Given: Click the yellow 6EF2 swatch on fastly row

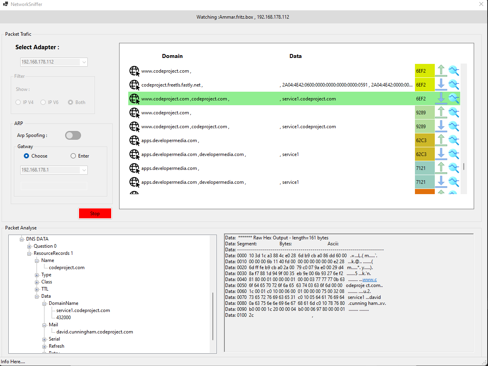Looking at the screenshot, I should click(425, 85).
